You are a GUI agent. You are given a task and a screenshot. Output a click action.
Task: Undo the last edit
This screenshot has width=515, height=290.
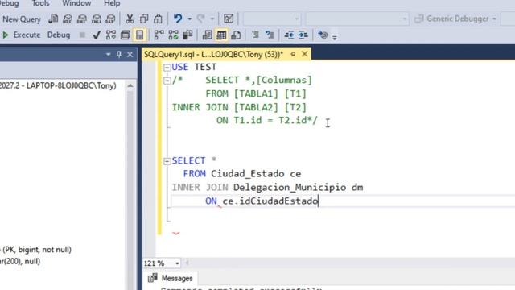coord(178,19)
